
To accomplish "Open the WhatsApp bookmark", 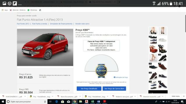I will point(32,10).
